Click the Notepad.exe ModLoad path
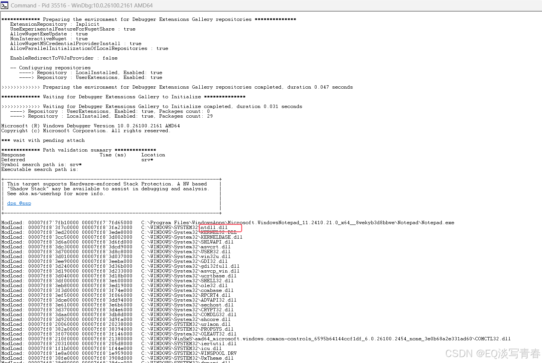This screenshot has height=363, width=542. (298, 223)
